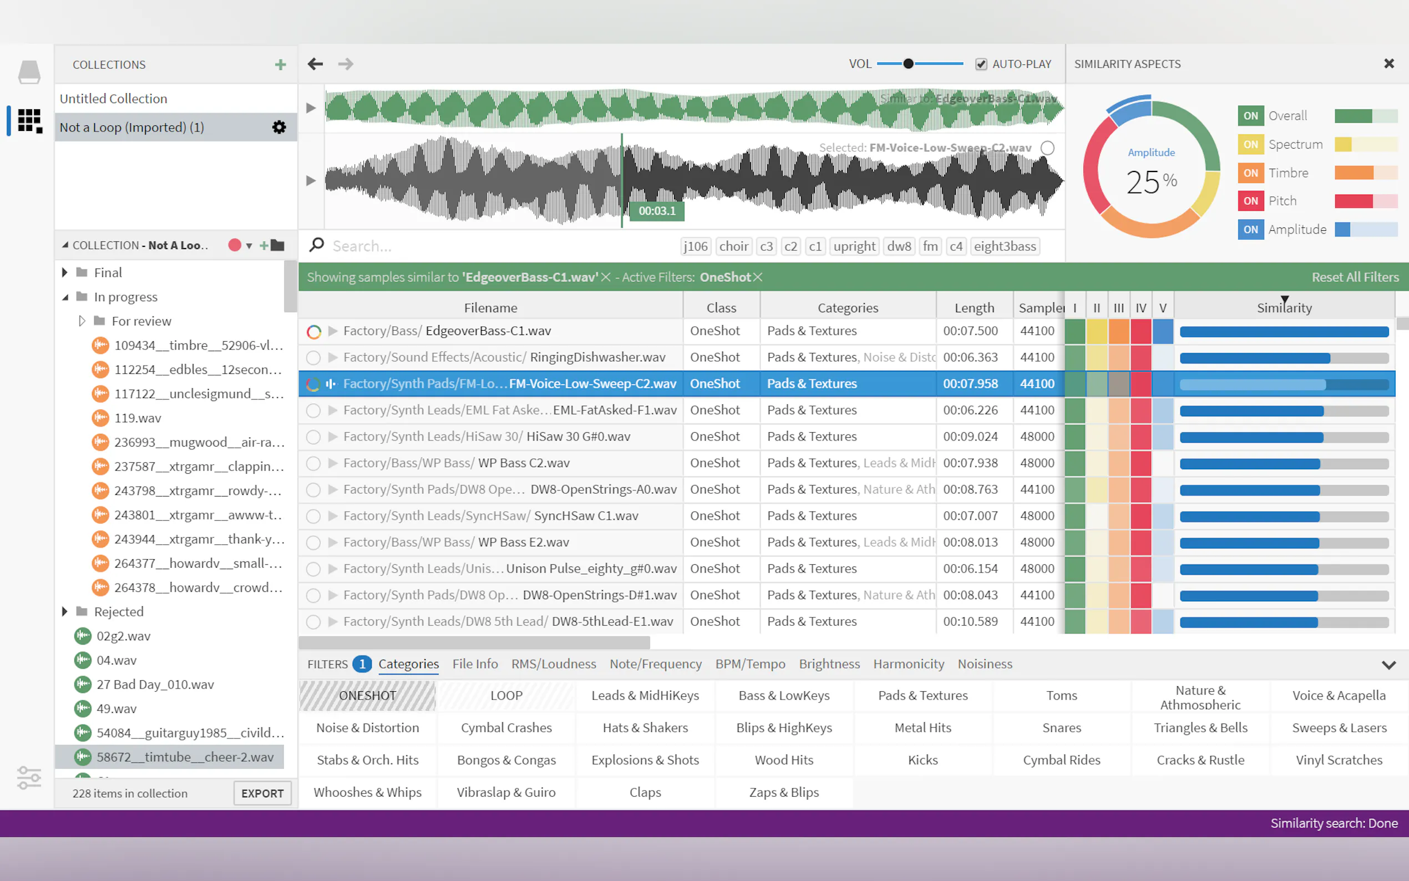
Task: Toggle the Spectrum ON switch
Action: [1250, 144]
